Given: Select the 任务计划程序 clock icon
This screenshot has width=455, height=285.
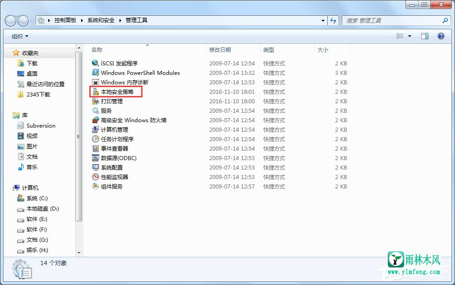Looking at the screenshot, I should point(96,139).
